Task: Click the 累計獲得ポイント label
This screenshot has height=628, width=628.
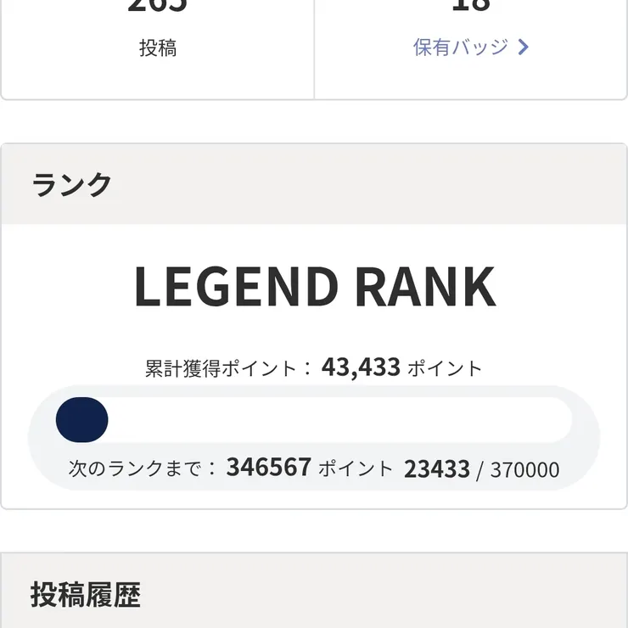Action: click(x=221, y=369)
